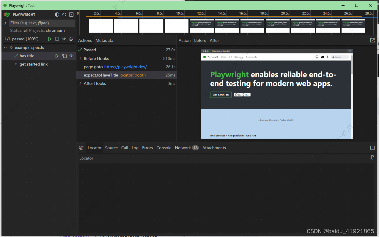This screenshot has height=237, width=379.
Task: Click the GitHub Star button in snapshot
Action: coord(238,95)
